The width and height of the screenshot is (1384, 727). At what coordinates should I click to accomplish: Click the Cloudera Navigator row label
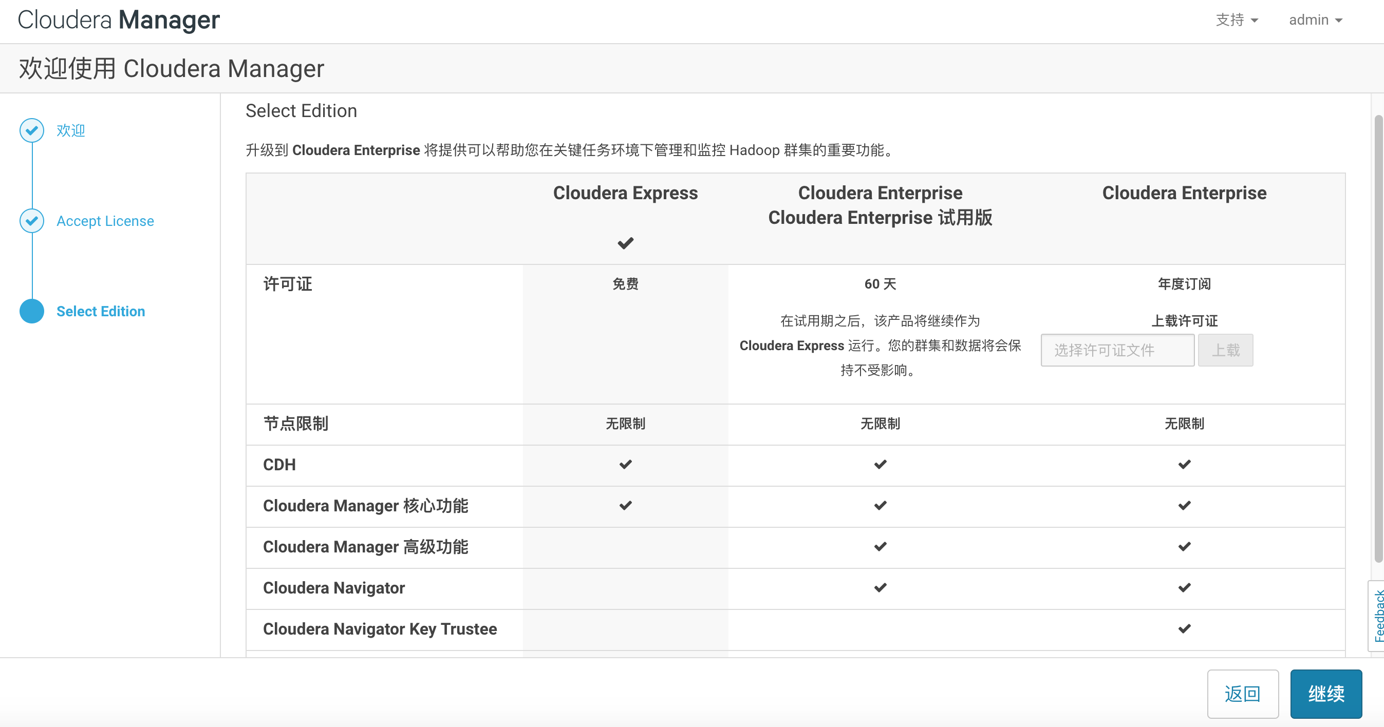(x=333, y=587)
